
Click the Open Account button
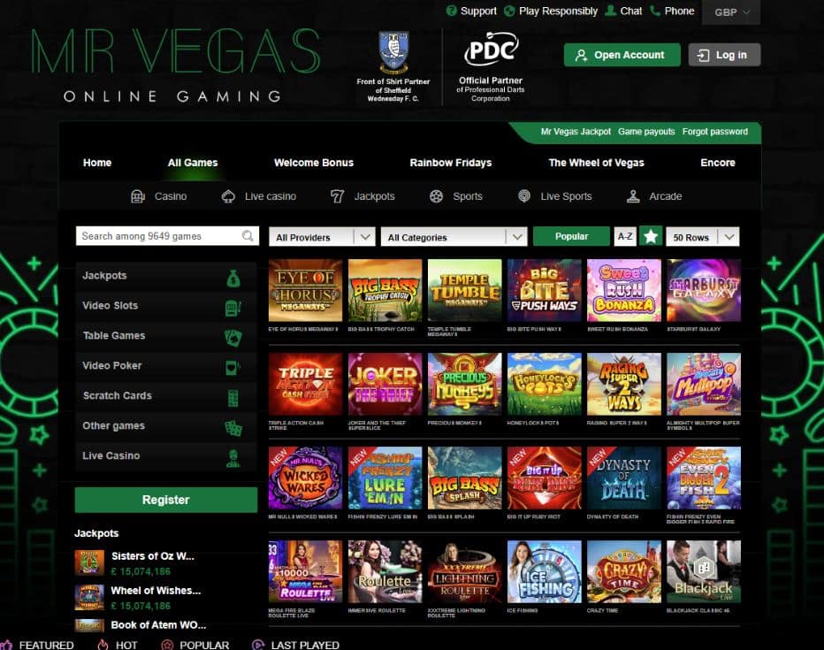(622, 55)
